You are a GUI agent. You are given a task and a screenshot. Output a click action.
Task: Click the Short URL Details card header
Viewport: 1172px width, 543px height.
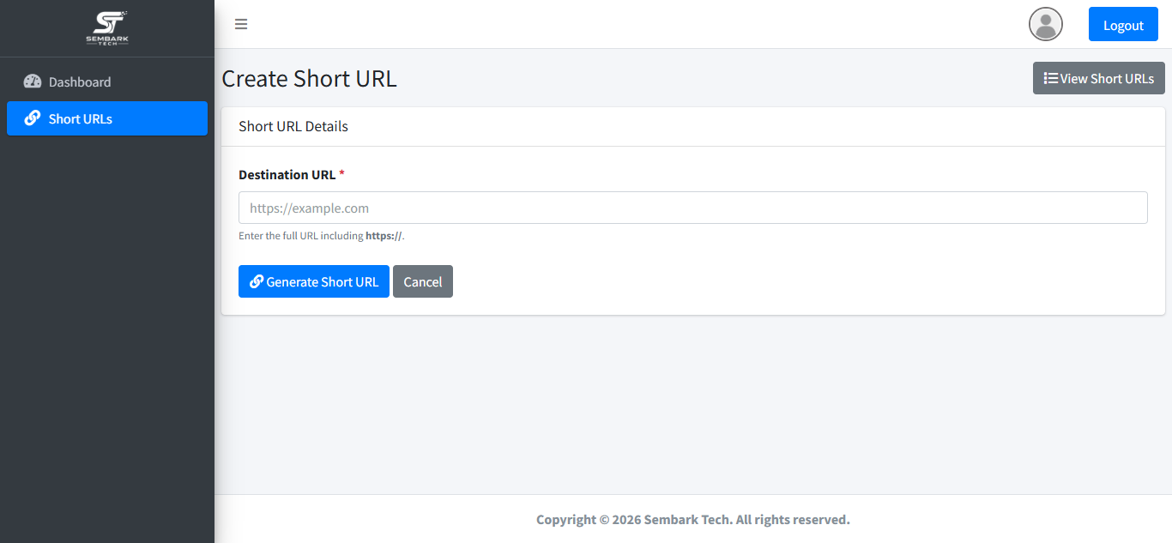tap(693, 126)
